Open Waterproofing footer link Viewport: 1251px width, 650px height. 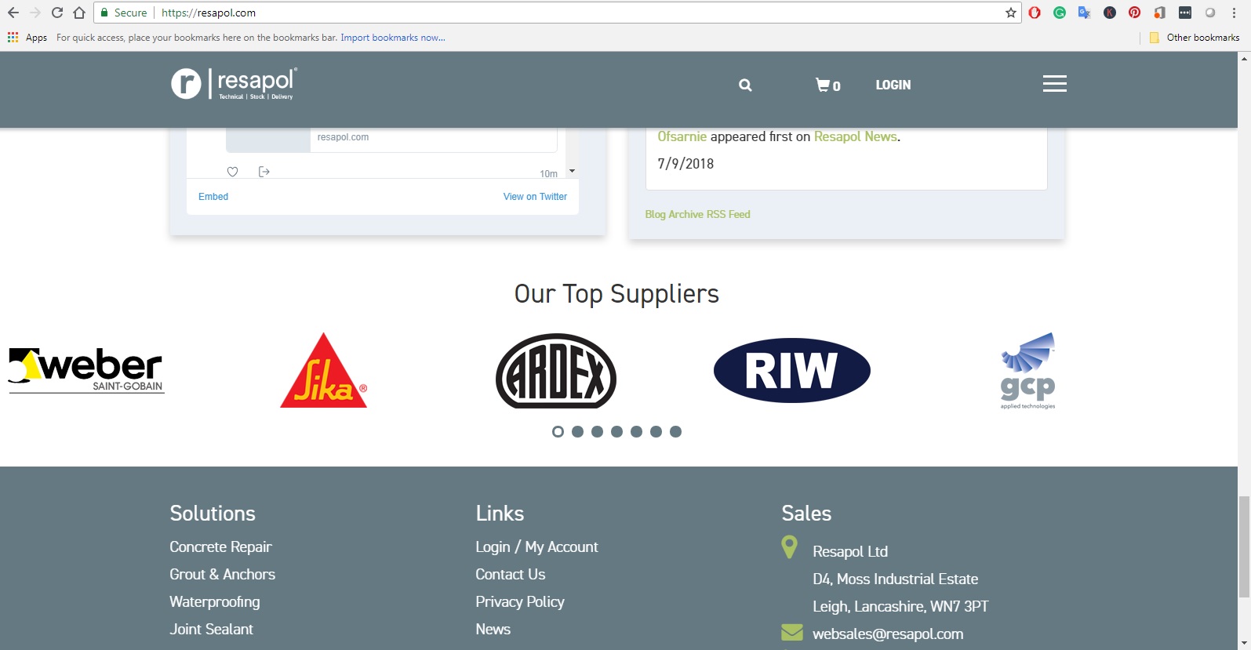[215, 601]
